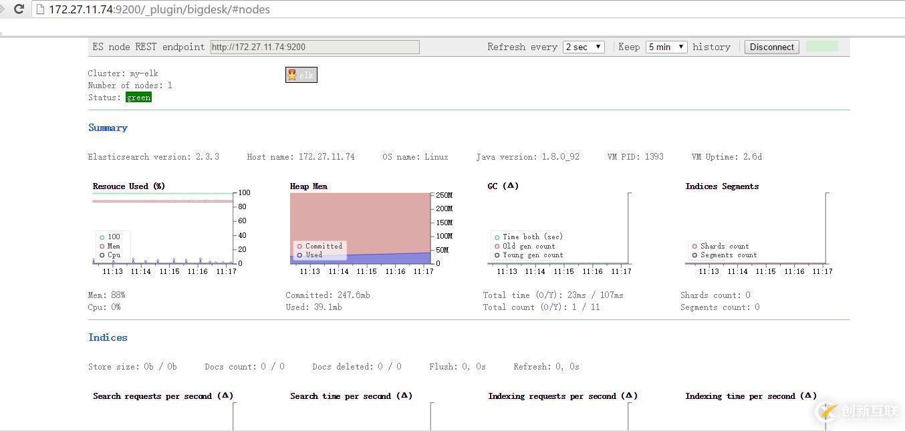Select the Summary section header

click(107, 128)
